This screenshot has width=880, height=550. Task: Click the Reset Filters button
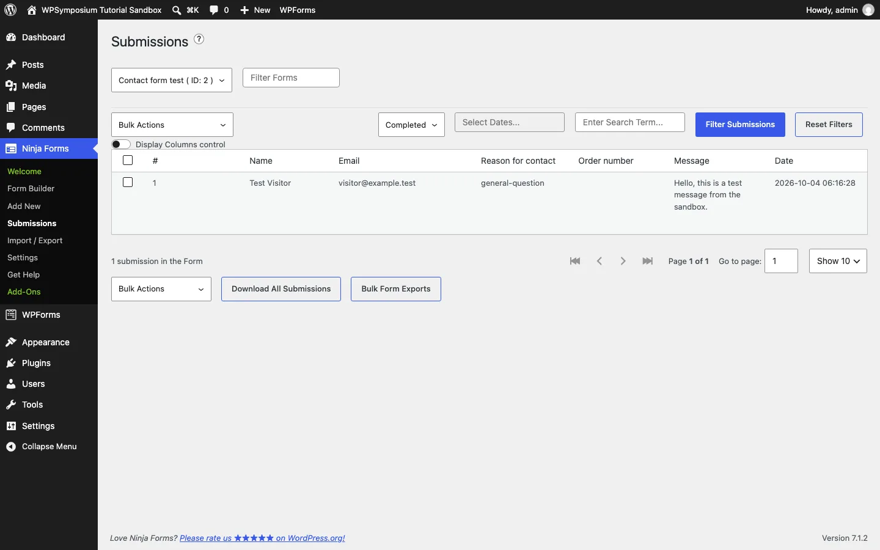[x=829, y=125]
